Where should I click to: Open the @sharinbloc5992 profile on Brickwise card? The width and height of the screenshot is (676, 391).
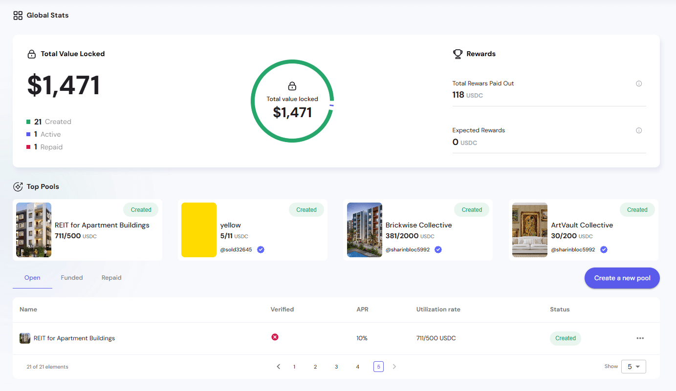(x=407, y=249)
